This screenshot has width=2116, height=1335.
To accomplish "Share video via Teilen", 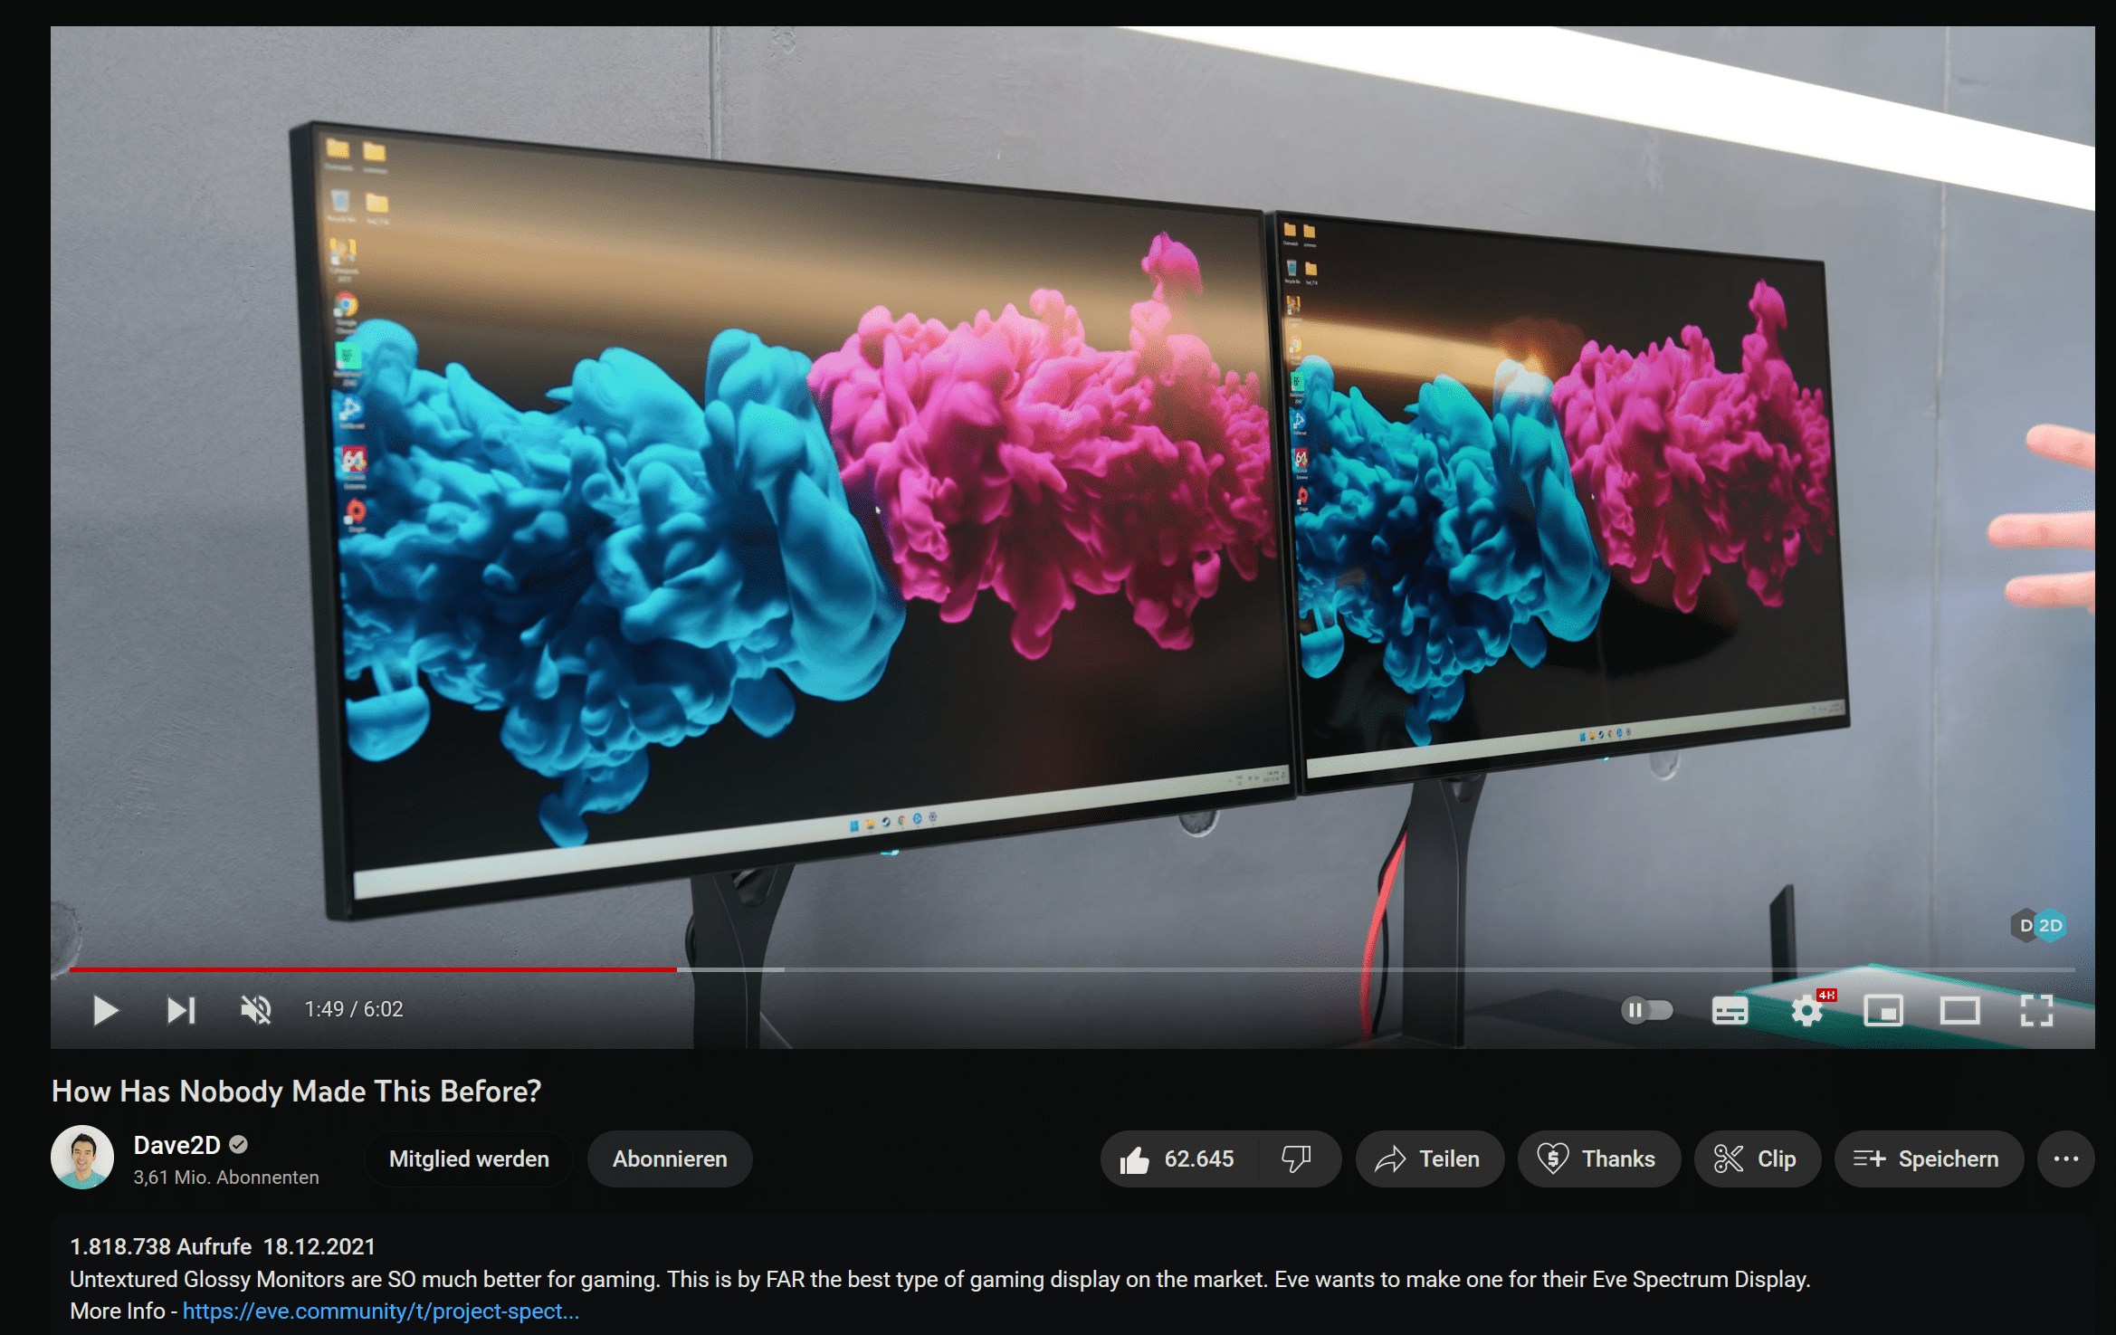I will tap(1429, 1159).
